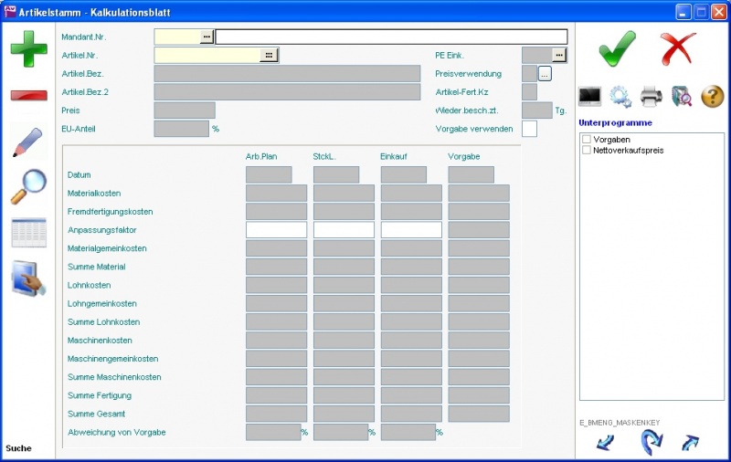Screen dimensions: 731x462
Task: Click the Preisverwendung ellipsis button
Action: click(546, 74)
